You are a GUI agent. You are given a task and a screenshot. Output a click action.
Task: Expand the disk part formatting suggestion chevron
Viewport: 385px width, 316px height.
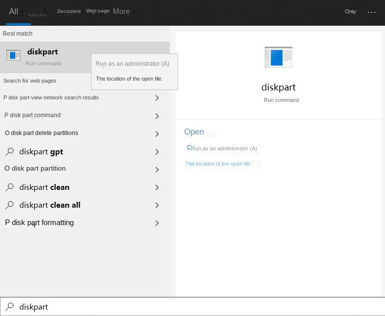pyautogui.click(x=157, y=223)
